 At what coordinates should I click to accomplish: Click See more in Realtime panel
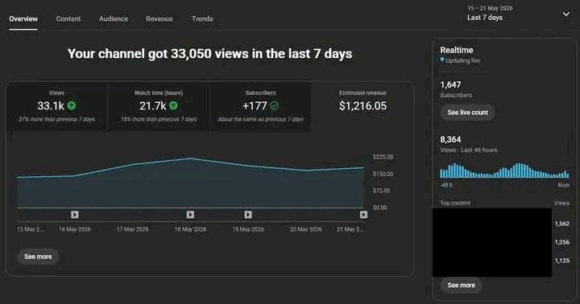click(461, 286)
